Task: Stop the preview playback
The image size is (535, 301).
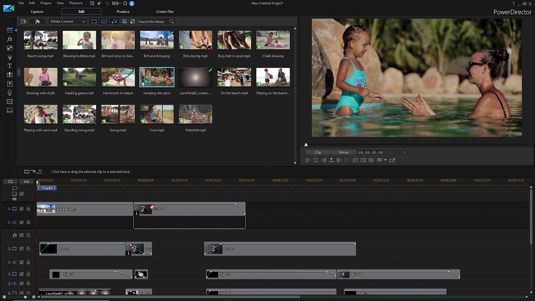Action: coord(316,160)
